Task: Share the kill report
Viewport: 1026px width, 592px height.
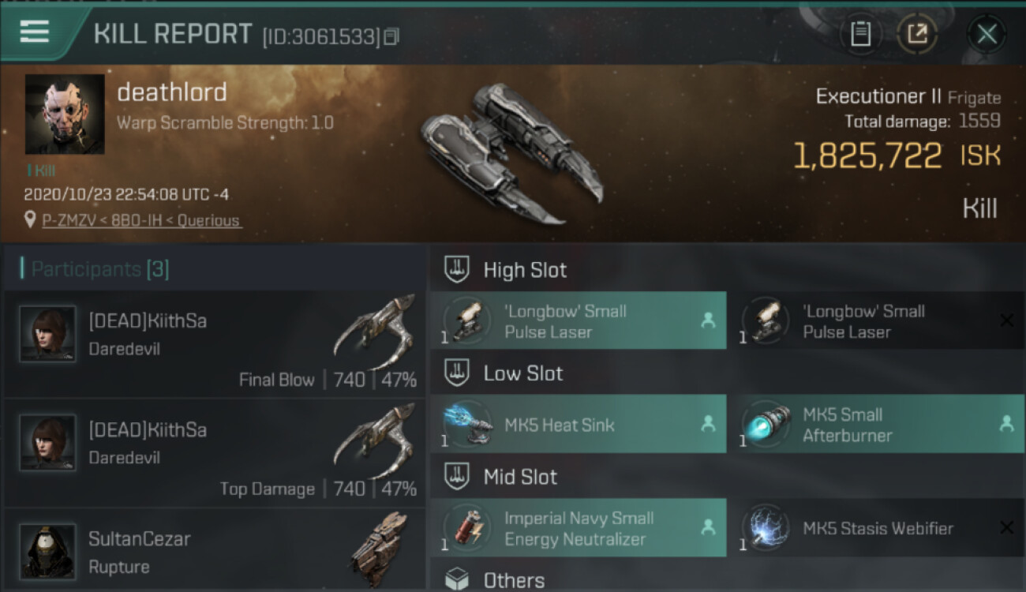Action: [x=917, y=34]
